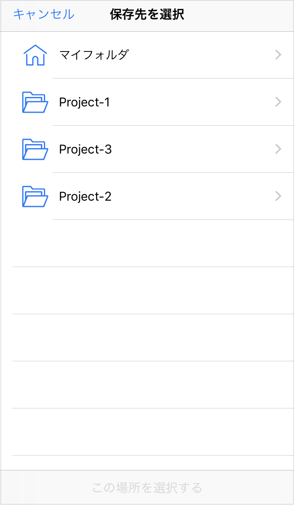Cancel with the キャンセル link
Image resolution: width=294 pixels, height=505 pixels.
tap(44, 15)
